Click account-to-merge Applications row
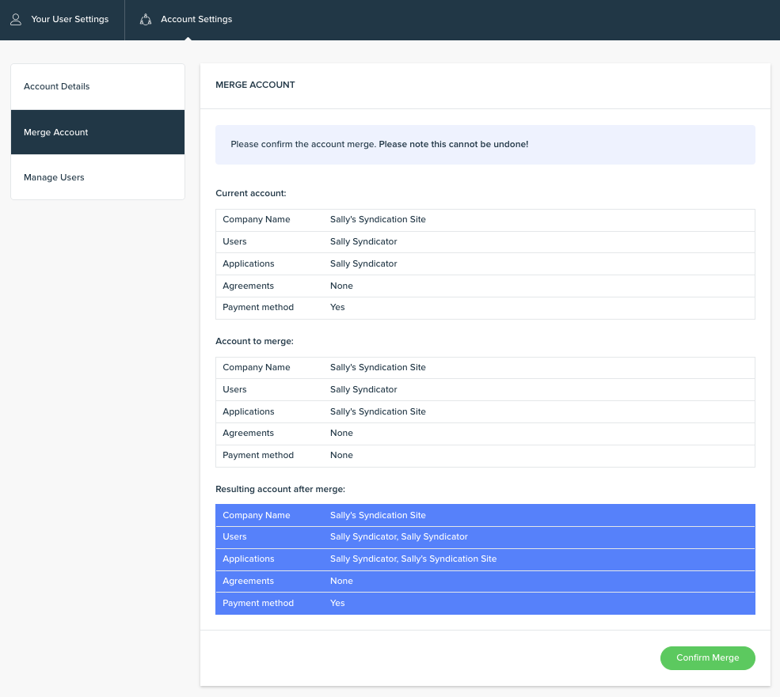 click(485, 411)
